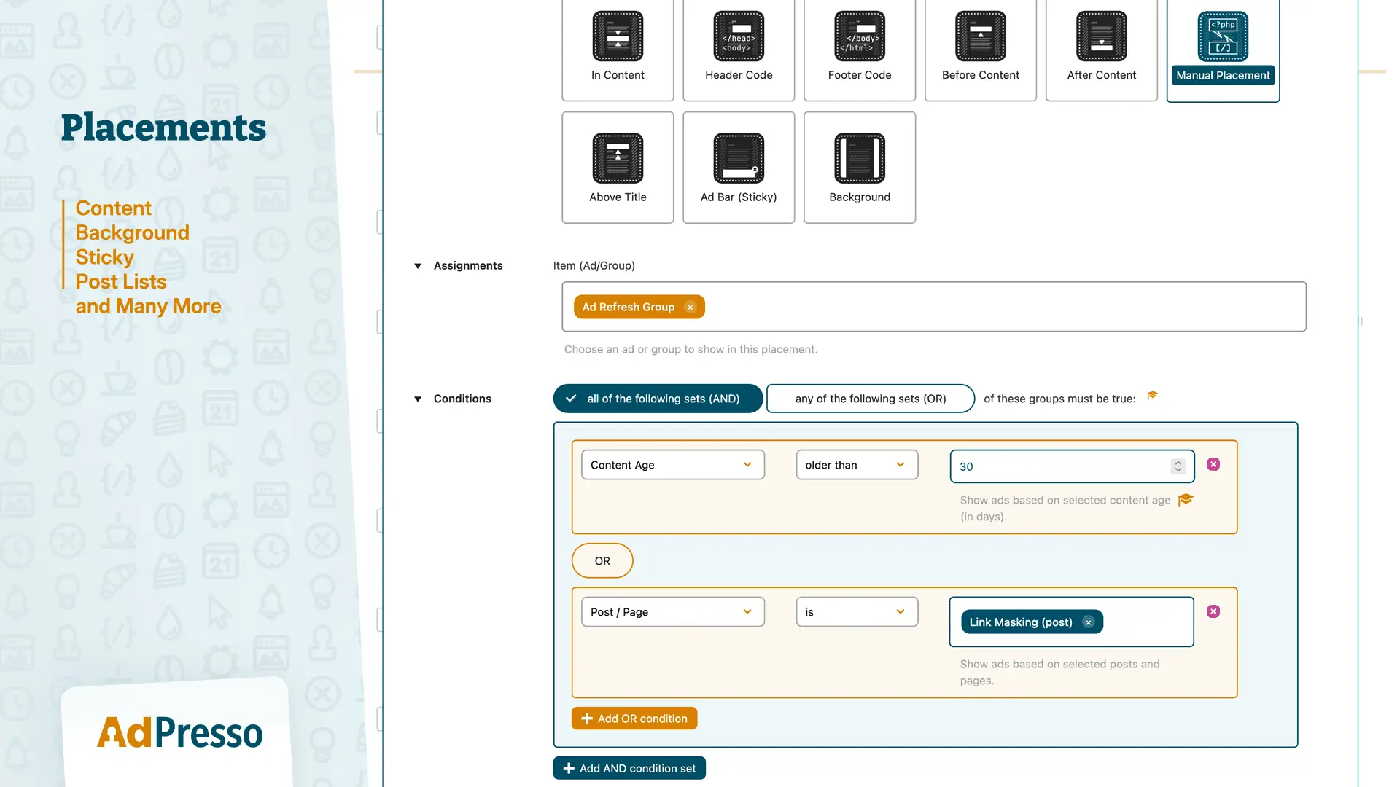Select all of the following sets (AND)

[658, 399]
